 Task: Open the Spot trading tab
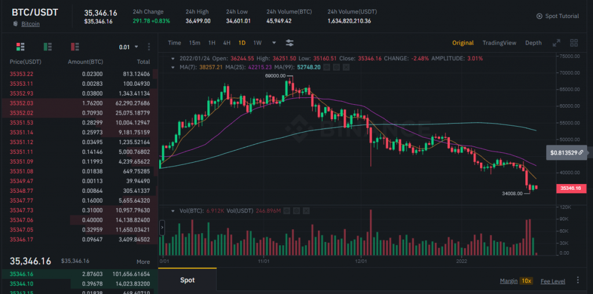(187, 280)
